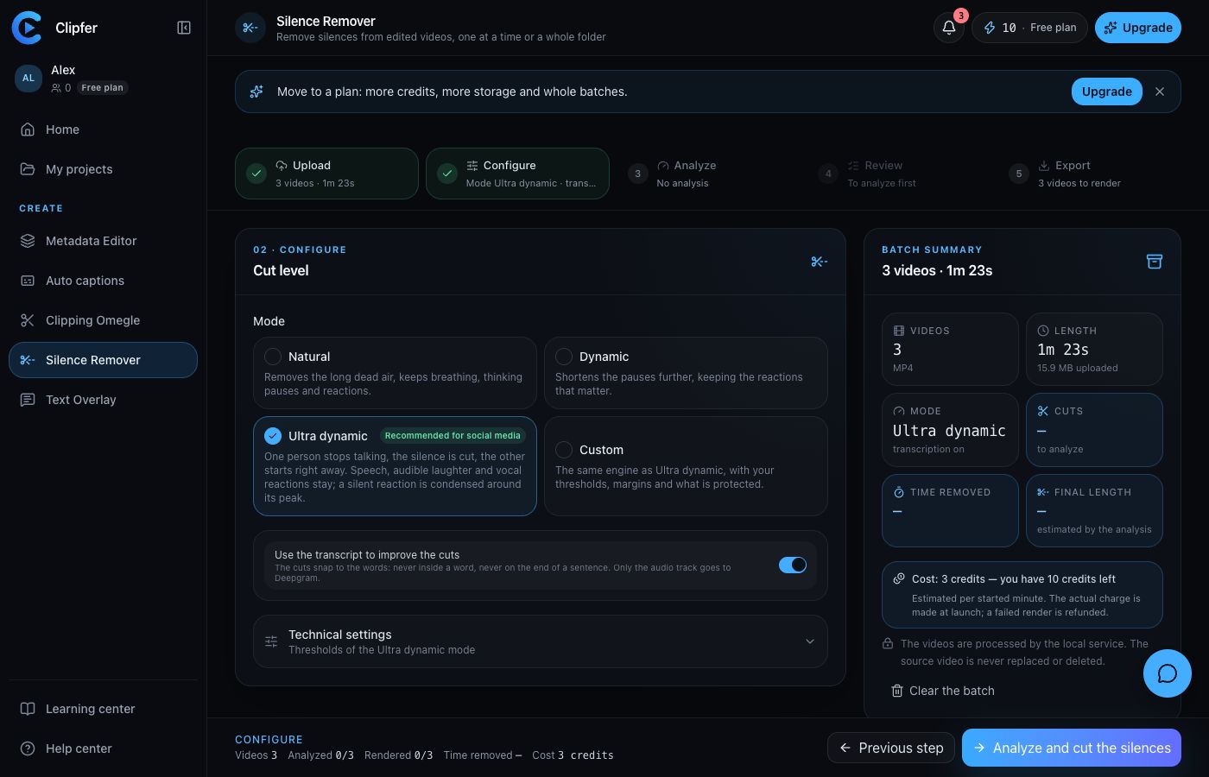This screenshot has height=777, width=1209.
Task: Click the 10 credits Free plan badge
Action: pyautogui.click(x=1029, y=28)
